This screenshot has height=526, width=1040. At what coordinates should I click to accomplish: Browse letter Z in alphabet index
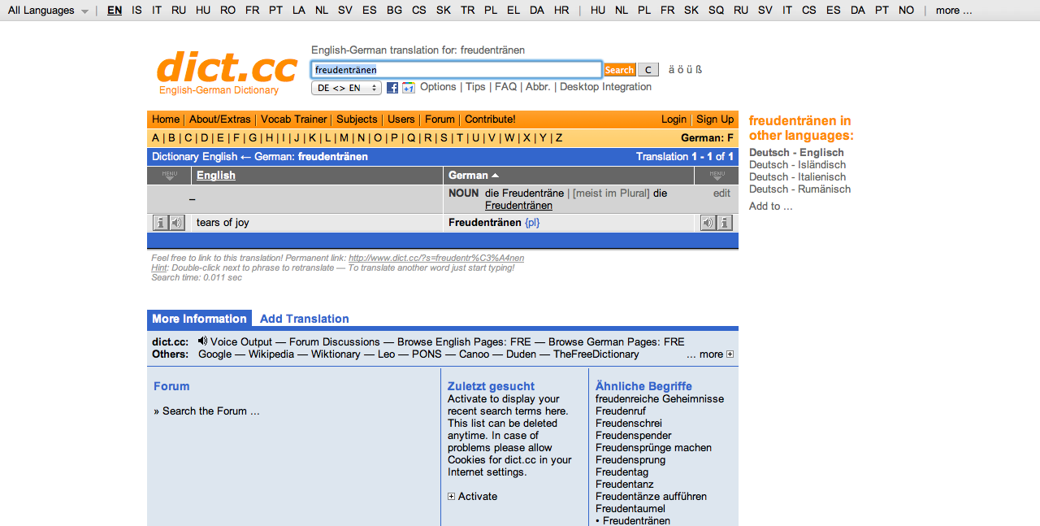[559, 138]
